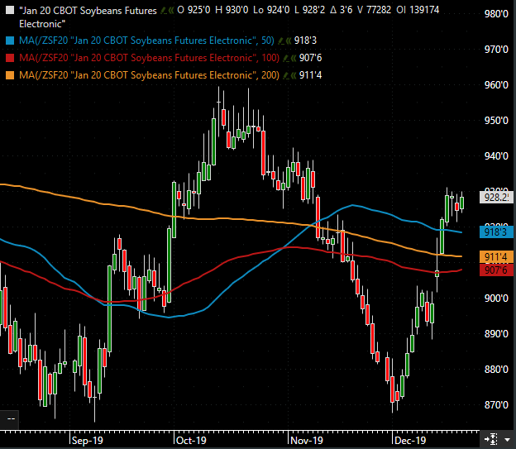Click the Sep-19 time axis label

tap(88, 441)
